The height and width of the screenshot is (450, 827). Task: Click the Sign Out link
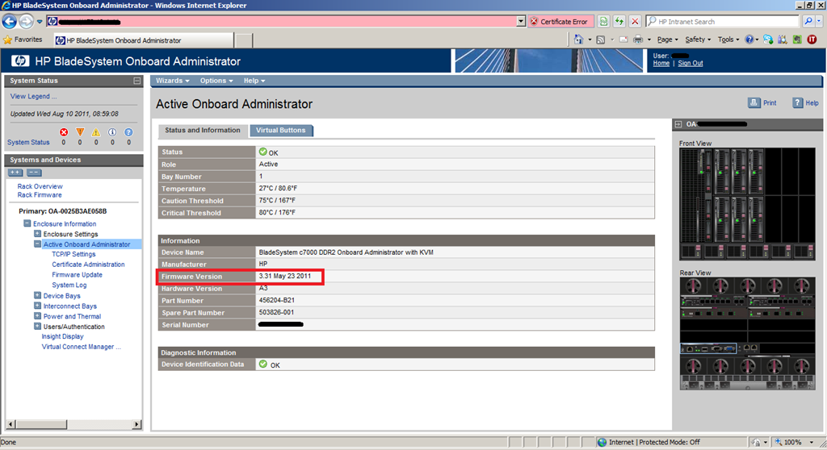690,64
